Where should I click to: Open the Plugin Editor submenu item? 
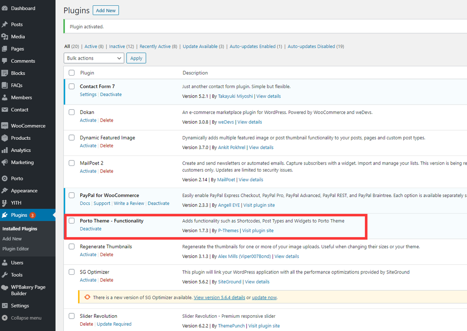(16, 249)
